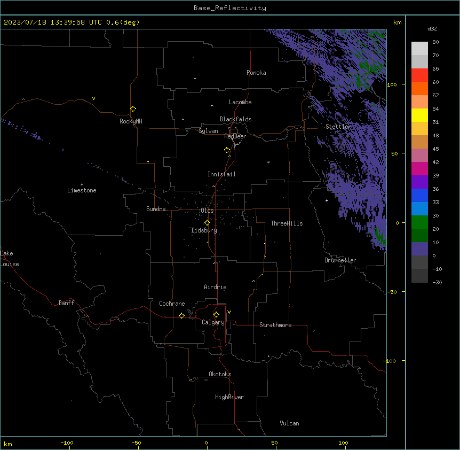Click the HighRiver town label
Screen dimensions: 460x450
229,397
